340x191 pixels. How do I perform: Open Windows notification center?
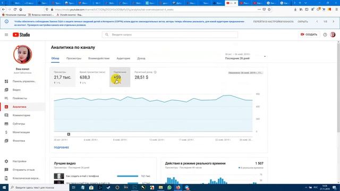[x=334, y=187]
